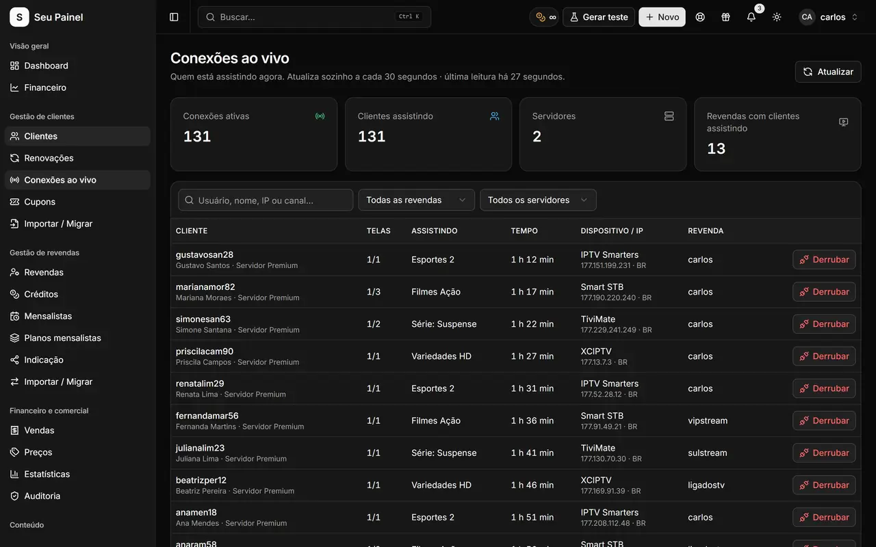Switch theme with the sun icon
This screenshot has height=547, width=876.
[x=777, y=17]
